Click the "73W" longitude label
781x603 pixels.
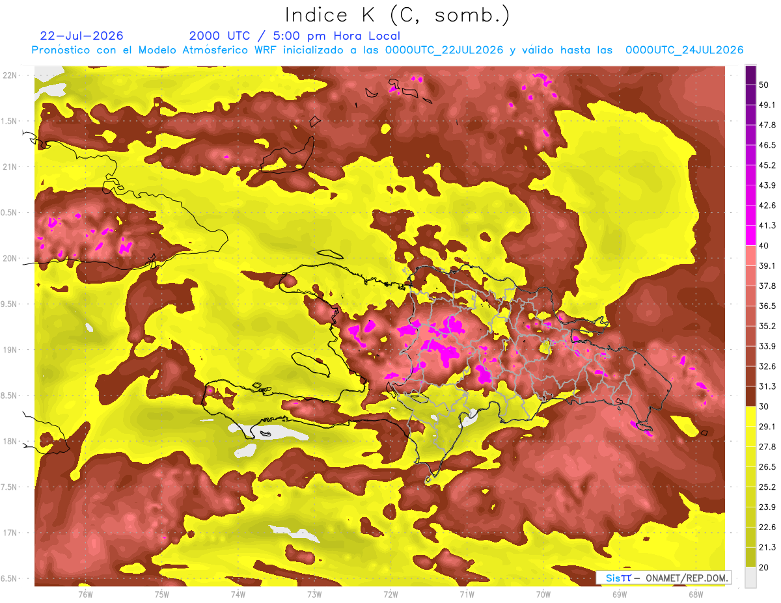click(314, 593)
